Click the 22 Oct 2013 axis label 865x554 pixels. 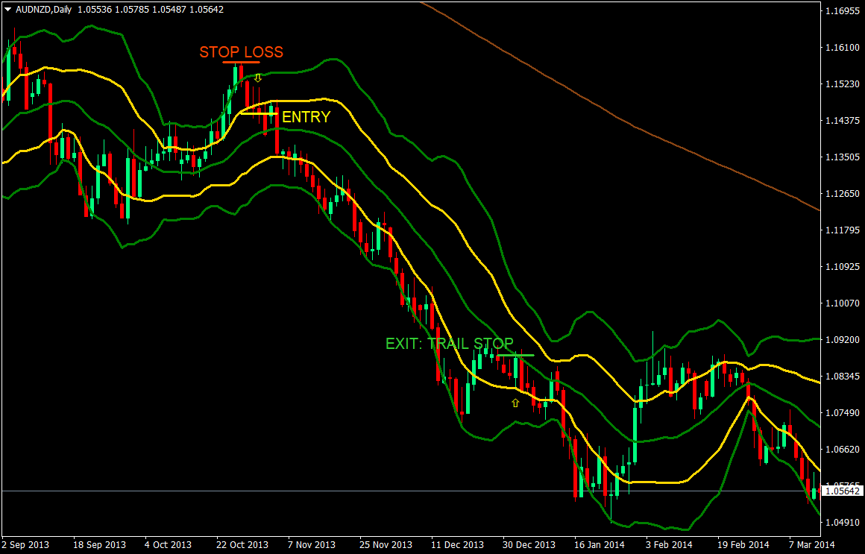click(242, 544)
